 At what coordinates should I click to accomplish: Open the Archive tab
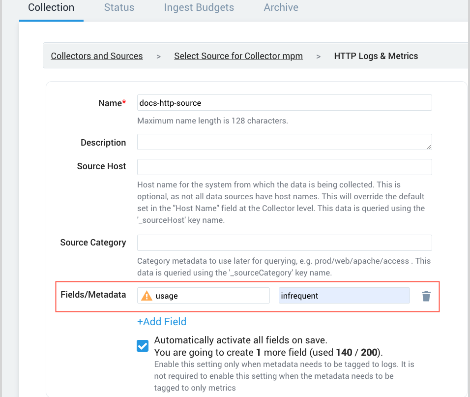pos(281,8)
